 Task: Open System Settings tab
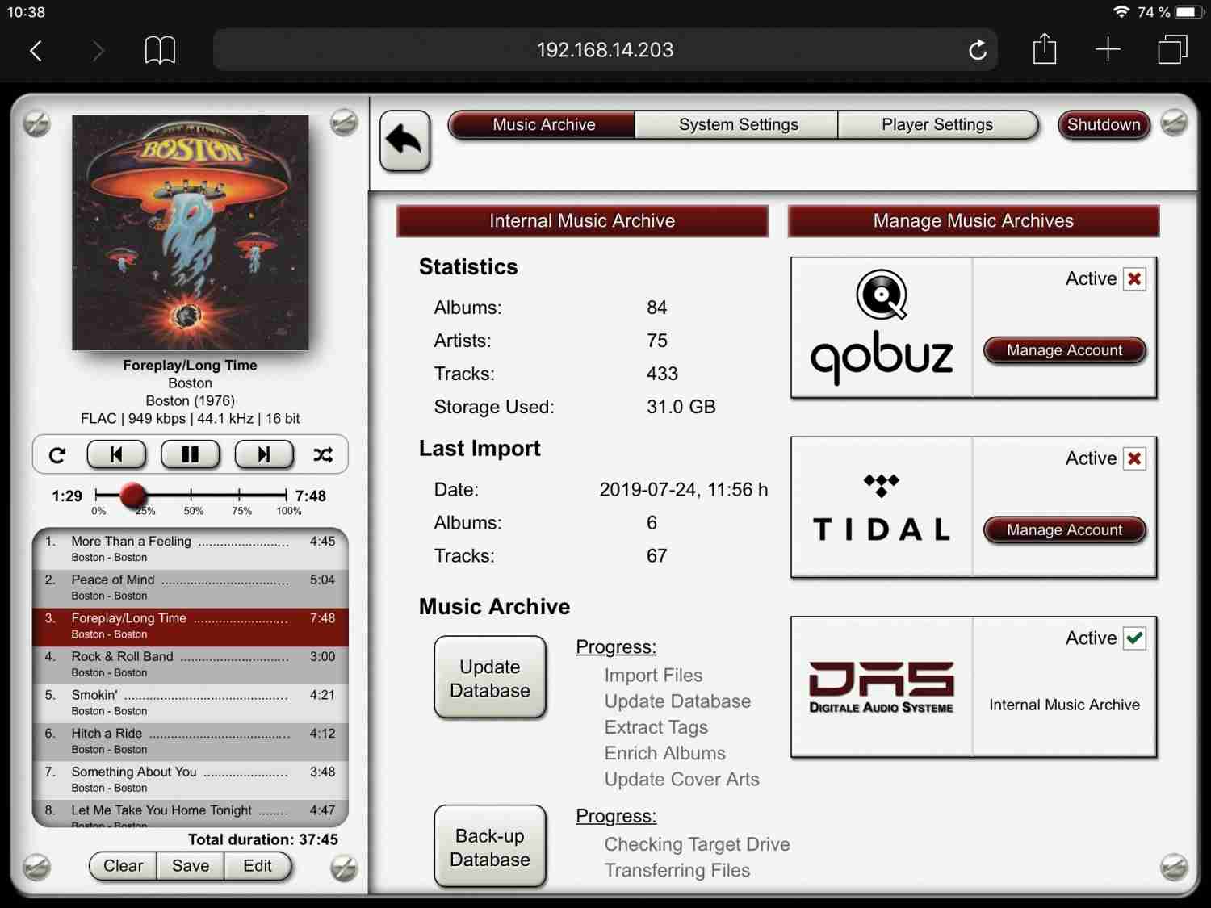tap(738, 125)
